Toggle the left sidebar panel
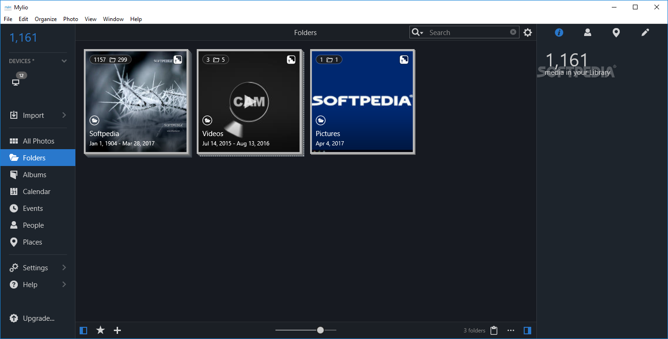This screenshot has height=339, width=668. (x=83, y=331)
